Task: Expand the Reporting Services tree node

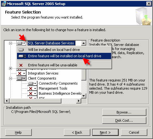Action: [10, 69]
